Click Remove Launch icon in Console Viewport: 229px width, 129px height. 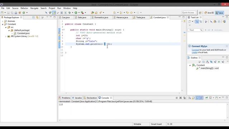(180, 98)
